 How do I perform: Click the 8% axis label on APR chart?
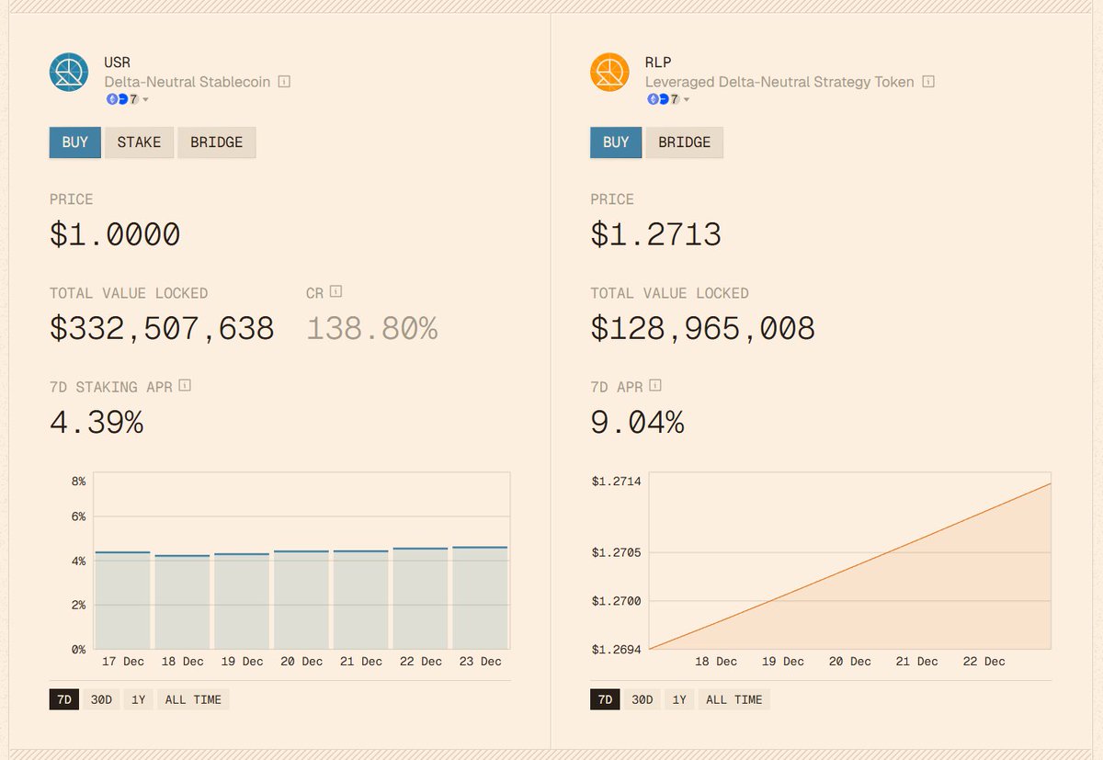(78, 481)
